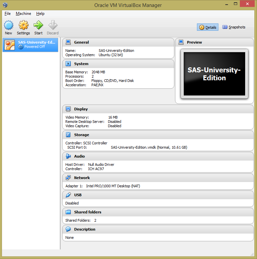The width and height of the screenshot is (257, 259).
Task: Start the VM with green arrow
Action: pyautogui.click(x=38, y=25)
